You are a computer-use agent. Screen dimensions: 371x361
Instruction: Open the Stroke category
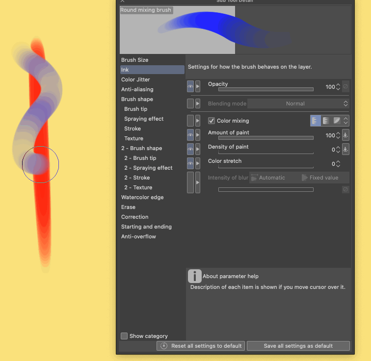point(152,129)
